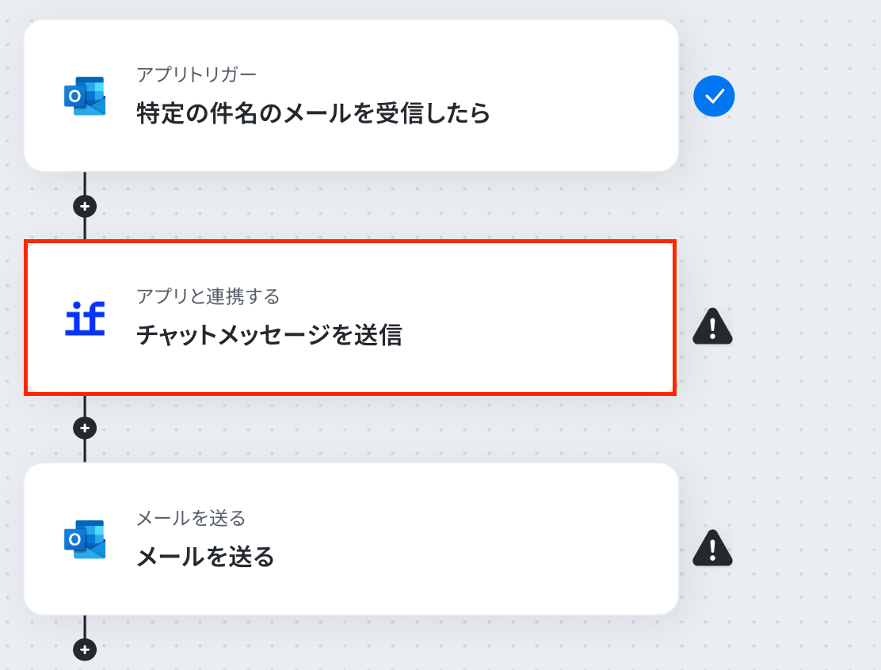
Task: Click the Outlook icon in the メールを送る card
Action: point(85,539)
